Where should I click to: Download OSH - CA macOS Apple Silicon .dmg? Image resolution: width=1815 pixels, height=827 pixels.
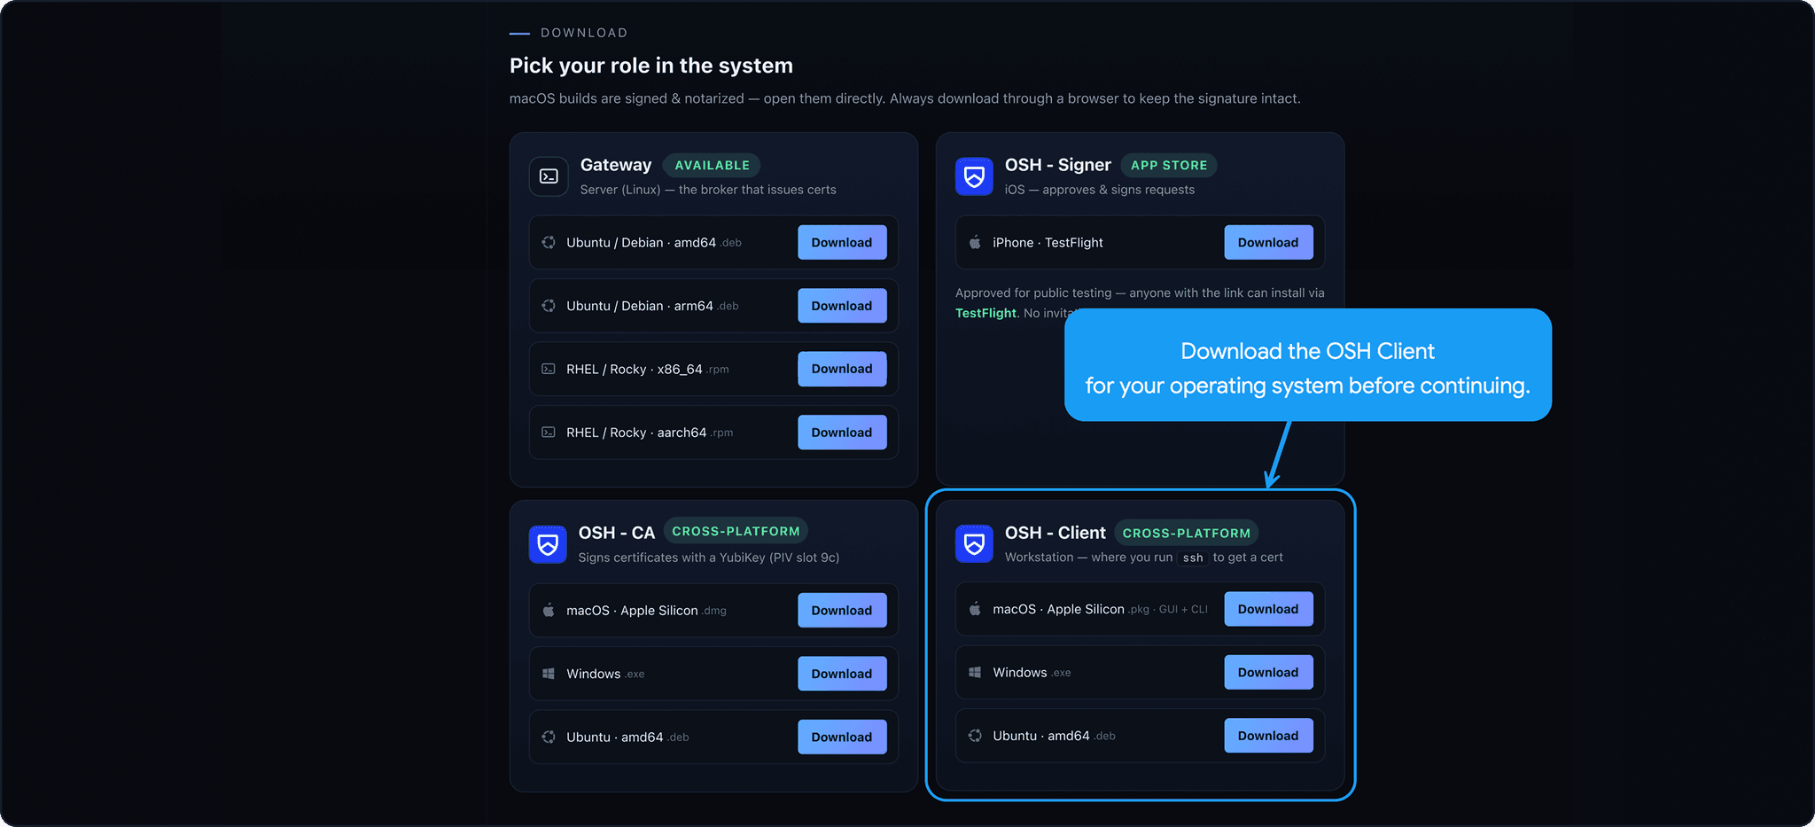[842, 610]
